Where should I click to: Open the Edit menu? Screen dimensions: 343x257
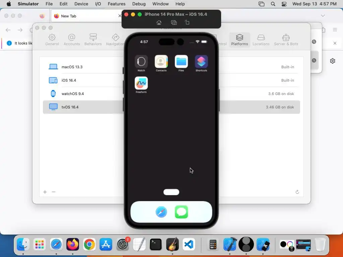click(x=63, y=4)
